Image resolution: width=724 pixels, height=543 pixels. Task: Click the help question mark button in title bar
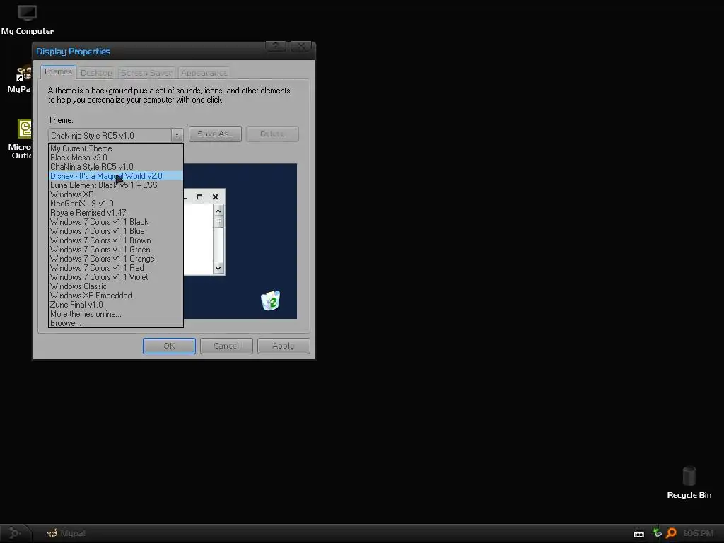[x=276, y=46]
